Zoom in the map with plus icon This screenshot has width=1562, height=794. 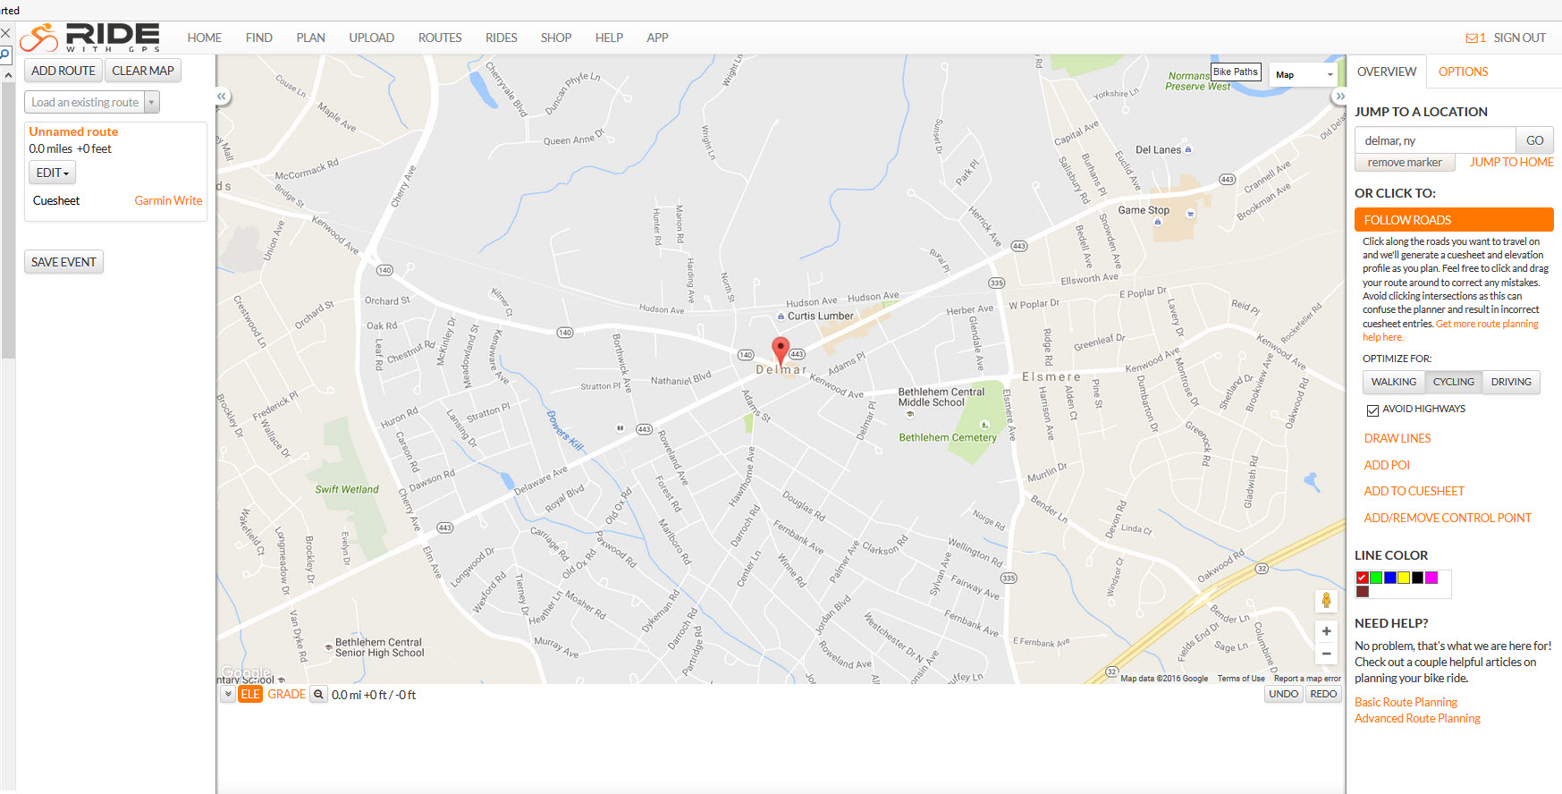pos(1326,631)
